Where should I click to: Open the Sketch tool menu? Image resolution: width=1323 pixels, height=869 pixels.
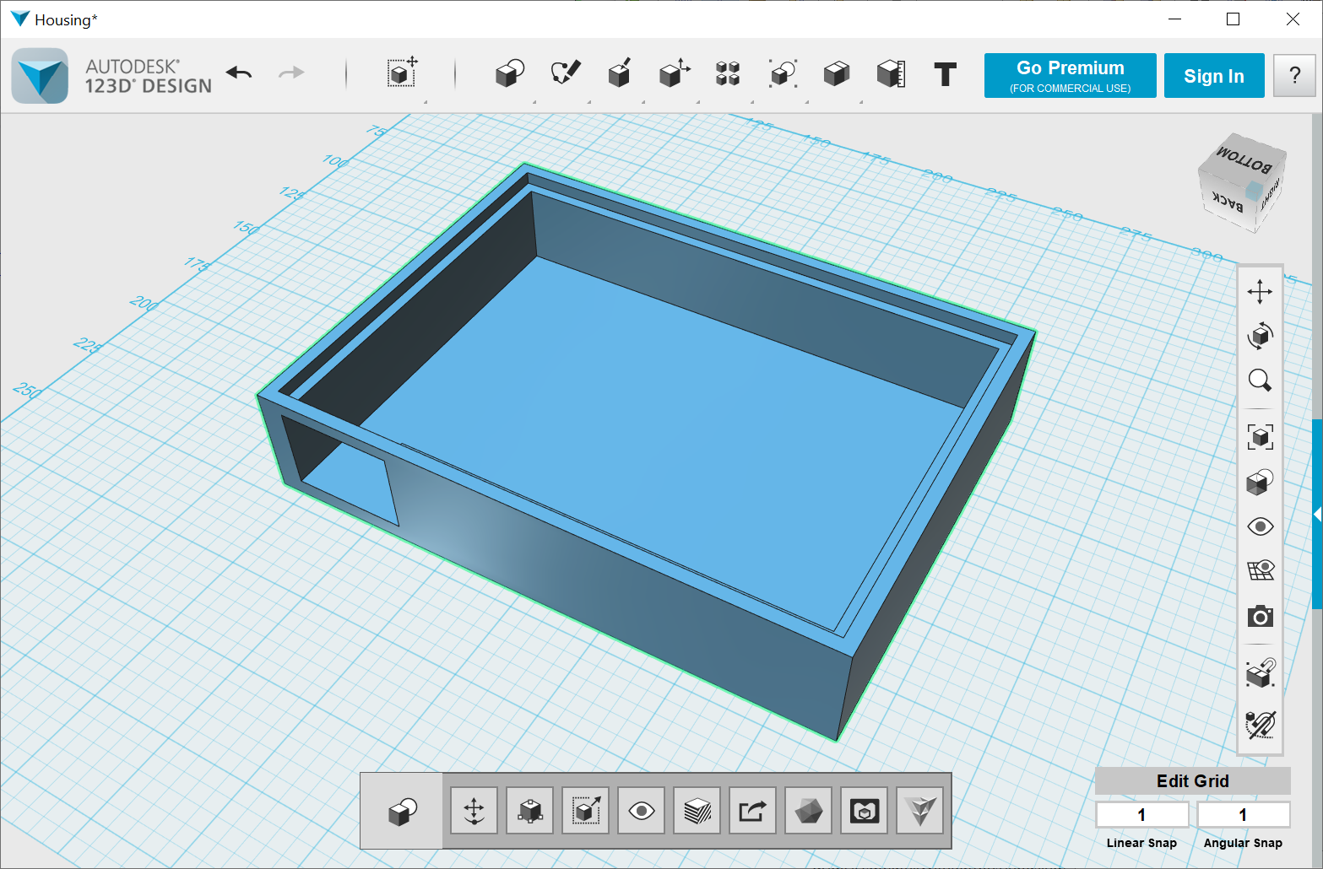[565, 73]
